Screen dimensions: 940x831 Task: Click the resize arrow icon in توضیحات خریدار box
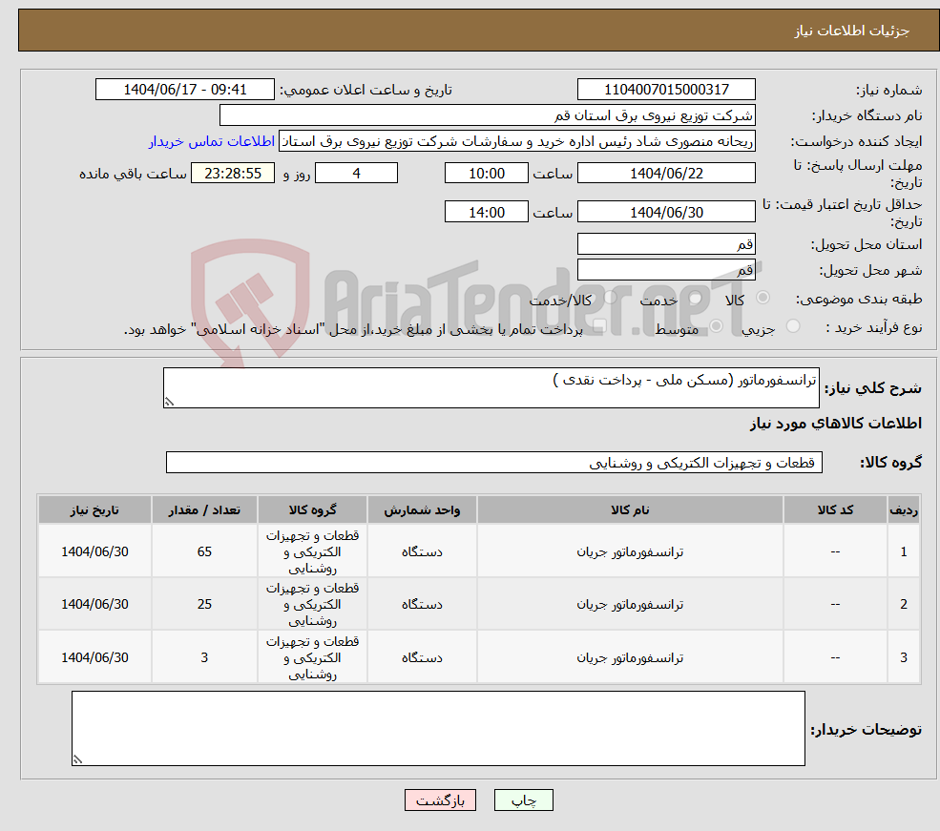77,758
